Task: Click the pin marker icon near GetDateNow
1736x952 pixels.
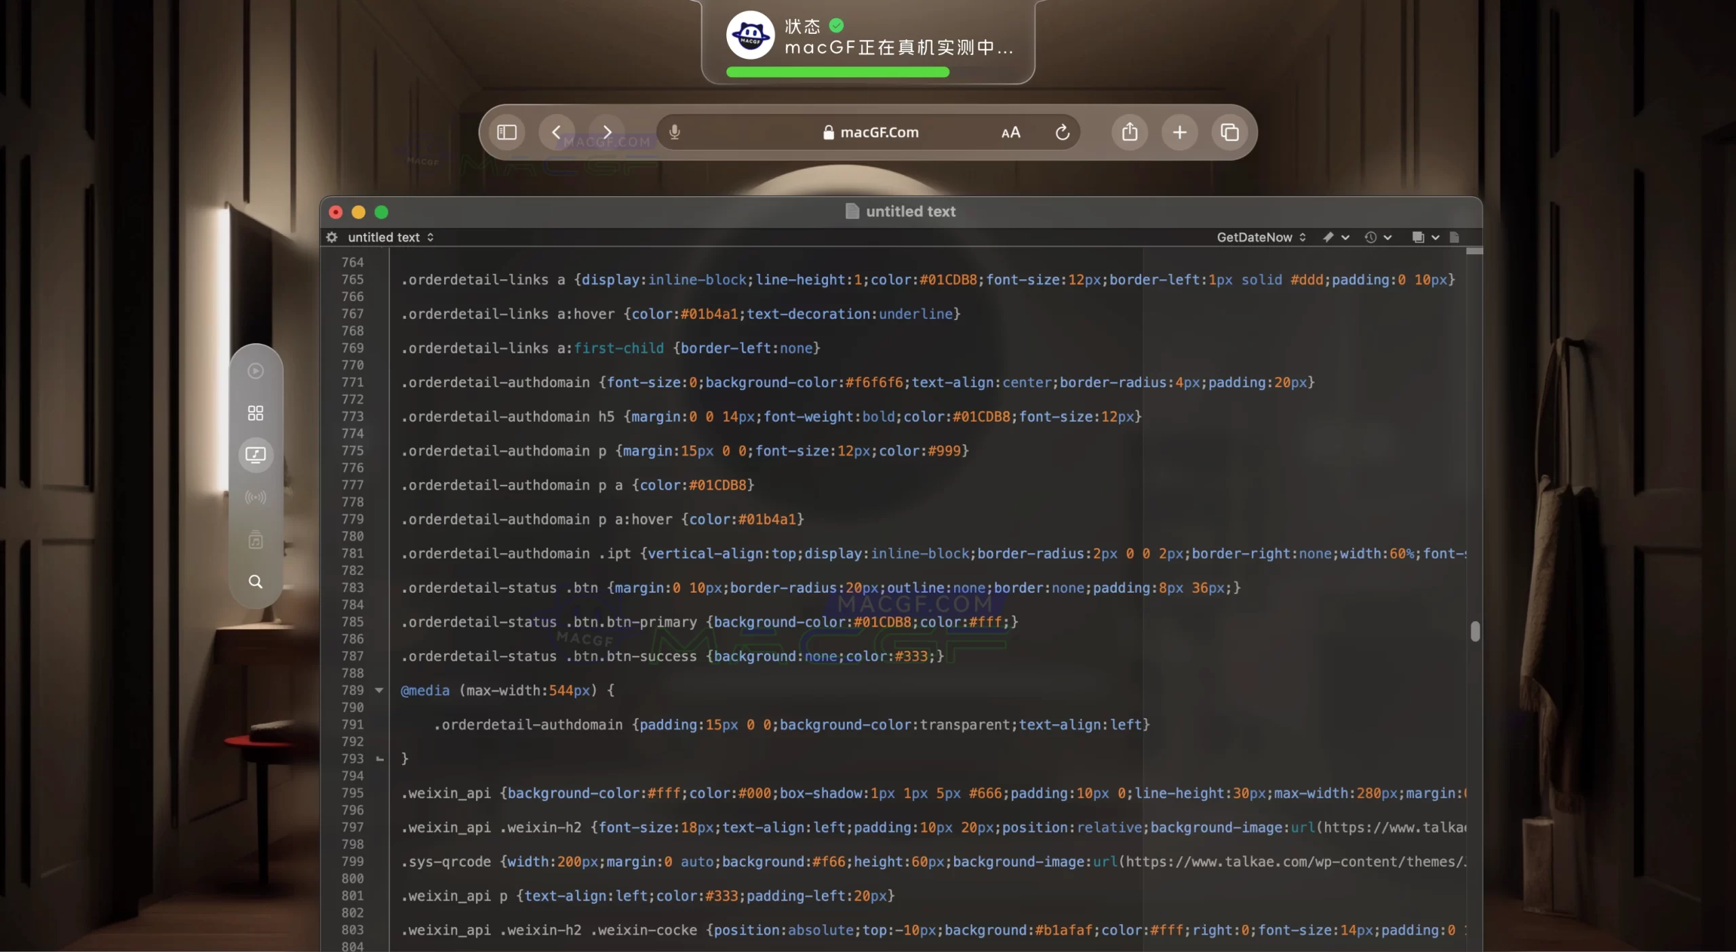Action: [1329, 237]
